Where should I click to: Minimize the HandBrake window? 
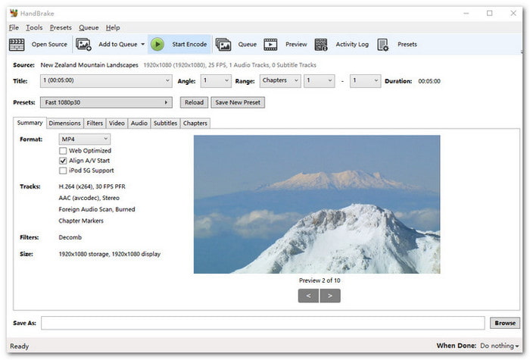(x=466, y=13)
